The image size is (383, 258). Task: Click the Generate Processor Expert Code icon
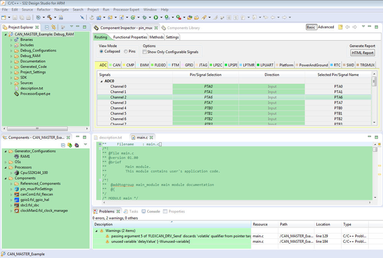point(70,145)
